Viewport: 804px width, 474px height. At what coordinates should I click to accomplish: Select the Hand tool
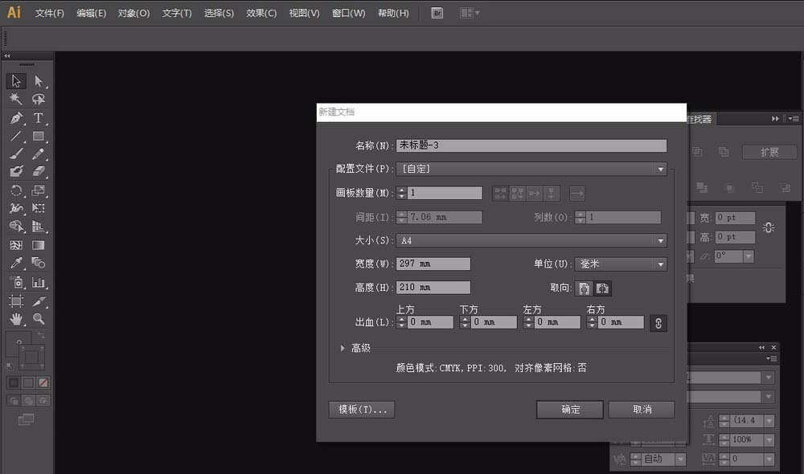pos(16,318)
